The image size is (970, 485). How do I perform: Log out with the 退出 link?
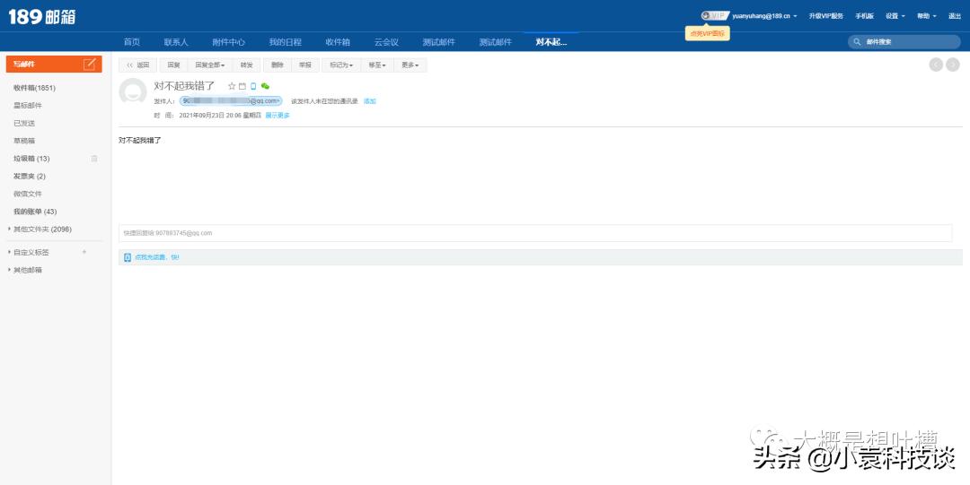(955, 16)
